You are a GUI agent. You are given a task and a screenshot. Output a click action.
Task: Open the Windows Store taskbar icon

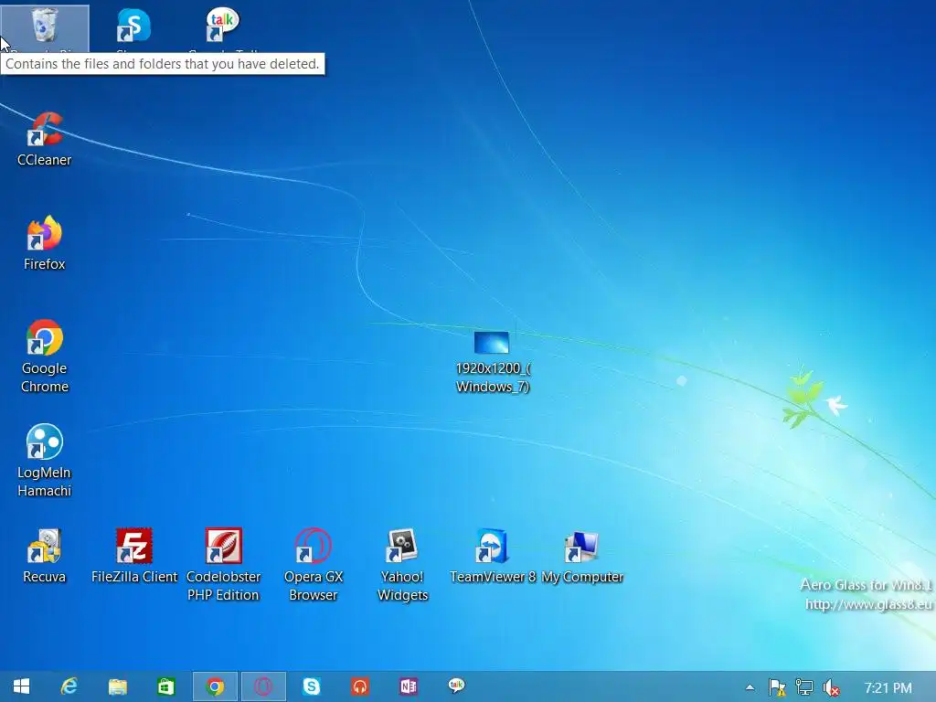(166, 686)
